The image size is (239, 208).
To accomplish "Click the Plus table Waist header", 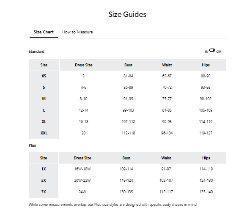I will pyautogui.click(x=166, y=158).
